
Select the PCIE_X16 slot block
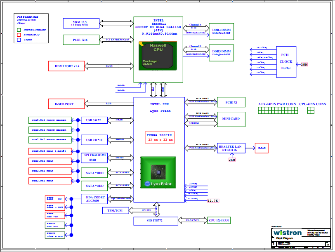click(81, 40)
